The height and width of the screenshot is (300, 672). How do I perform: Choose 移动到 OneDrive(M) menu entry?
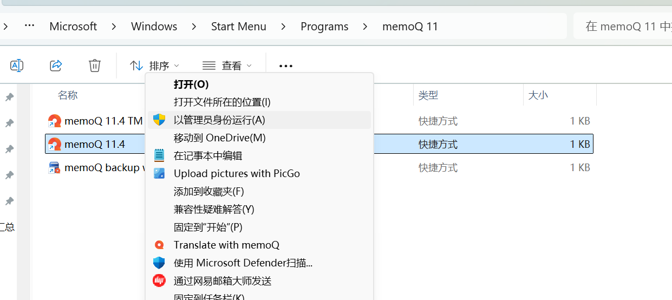point(259,138)
